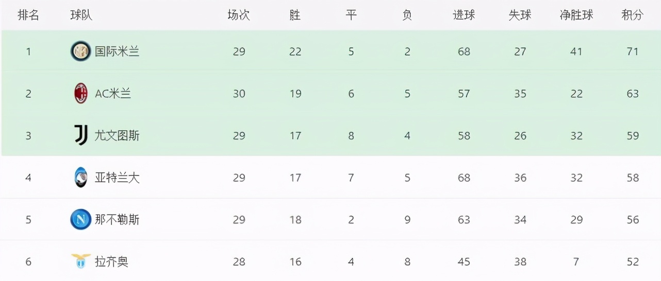Open the AC米兰 team link
661x281 pixels.
(113, 94)
